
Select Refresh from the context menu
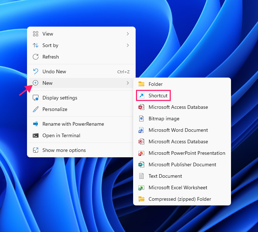(81, 57)
